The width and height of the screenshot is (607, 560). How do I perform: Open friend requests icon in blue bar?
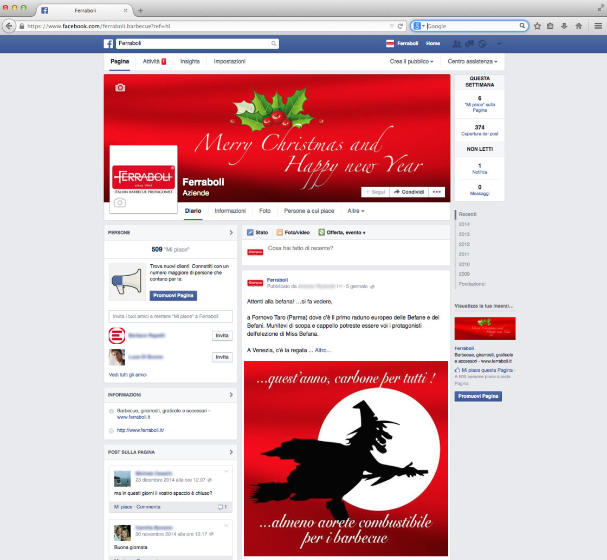[457, 44]
